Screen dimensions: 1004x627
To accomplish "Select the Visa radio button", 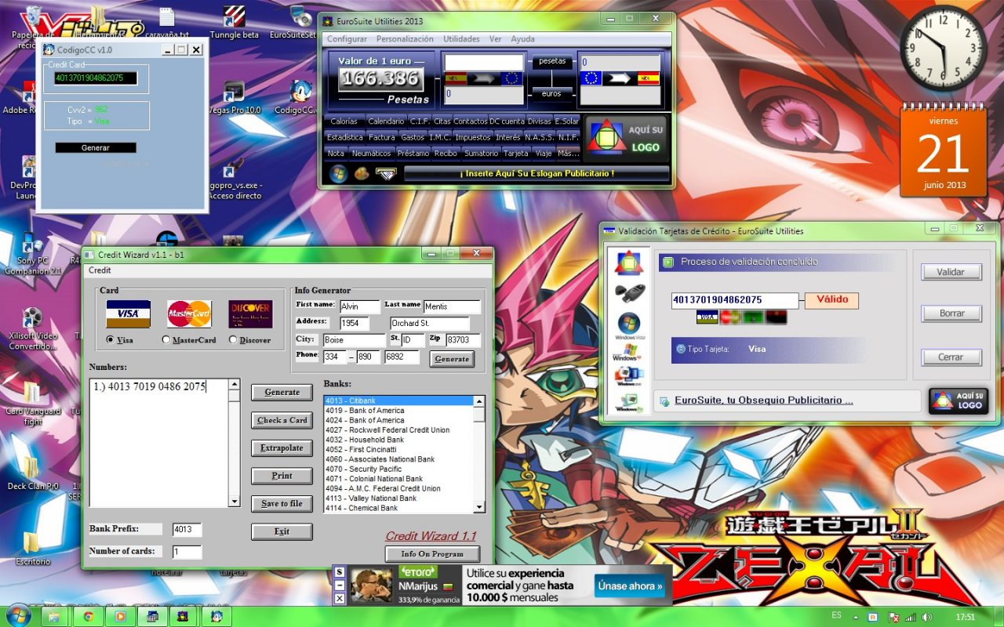I will click(x=110, y=339).
